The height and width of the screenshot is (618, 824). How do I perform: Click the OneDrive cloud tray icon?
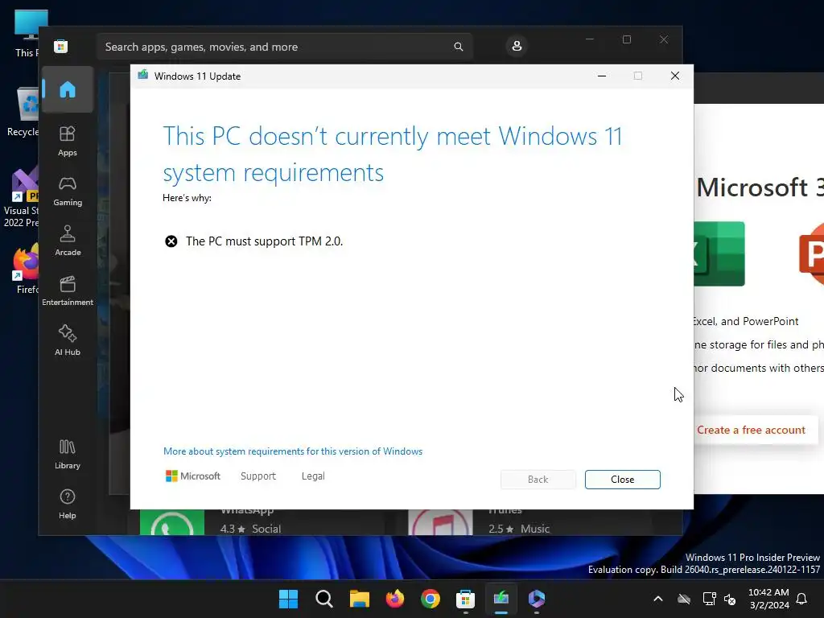(684, 599)
